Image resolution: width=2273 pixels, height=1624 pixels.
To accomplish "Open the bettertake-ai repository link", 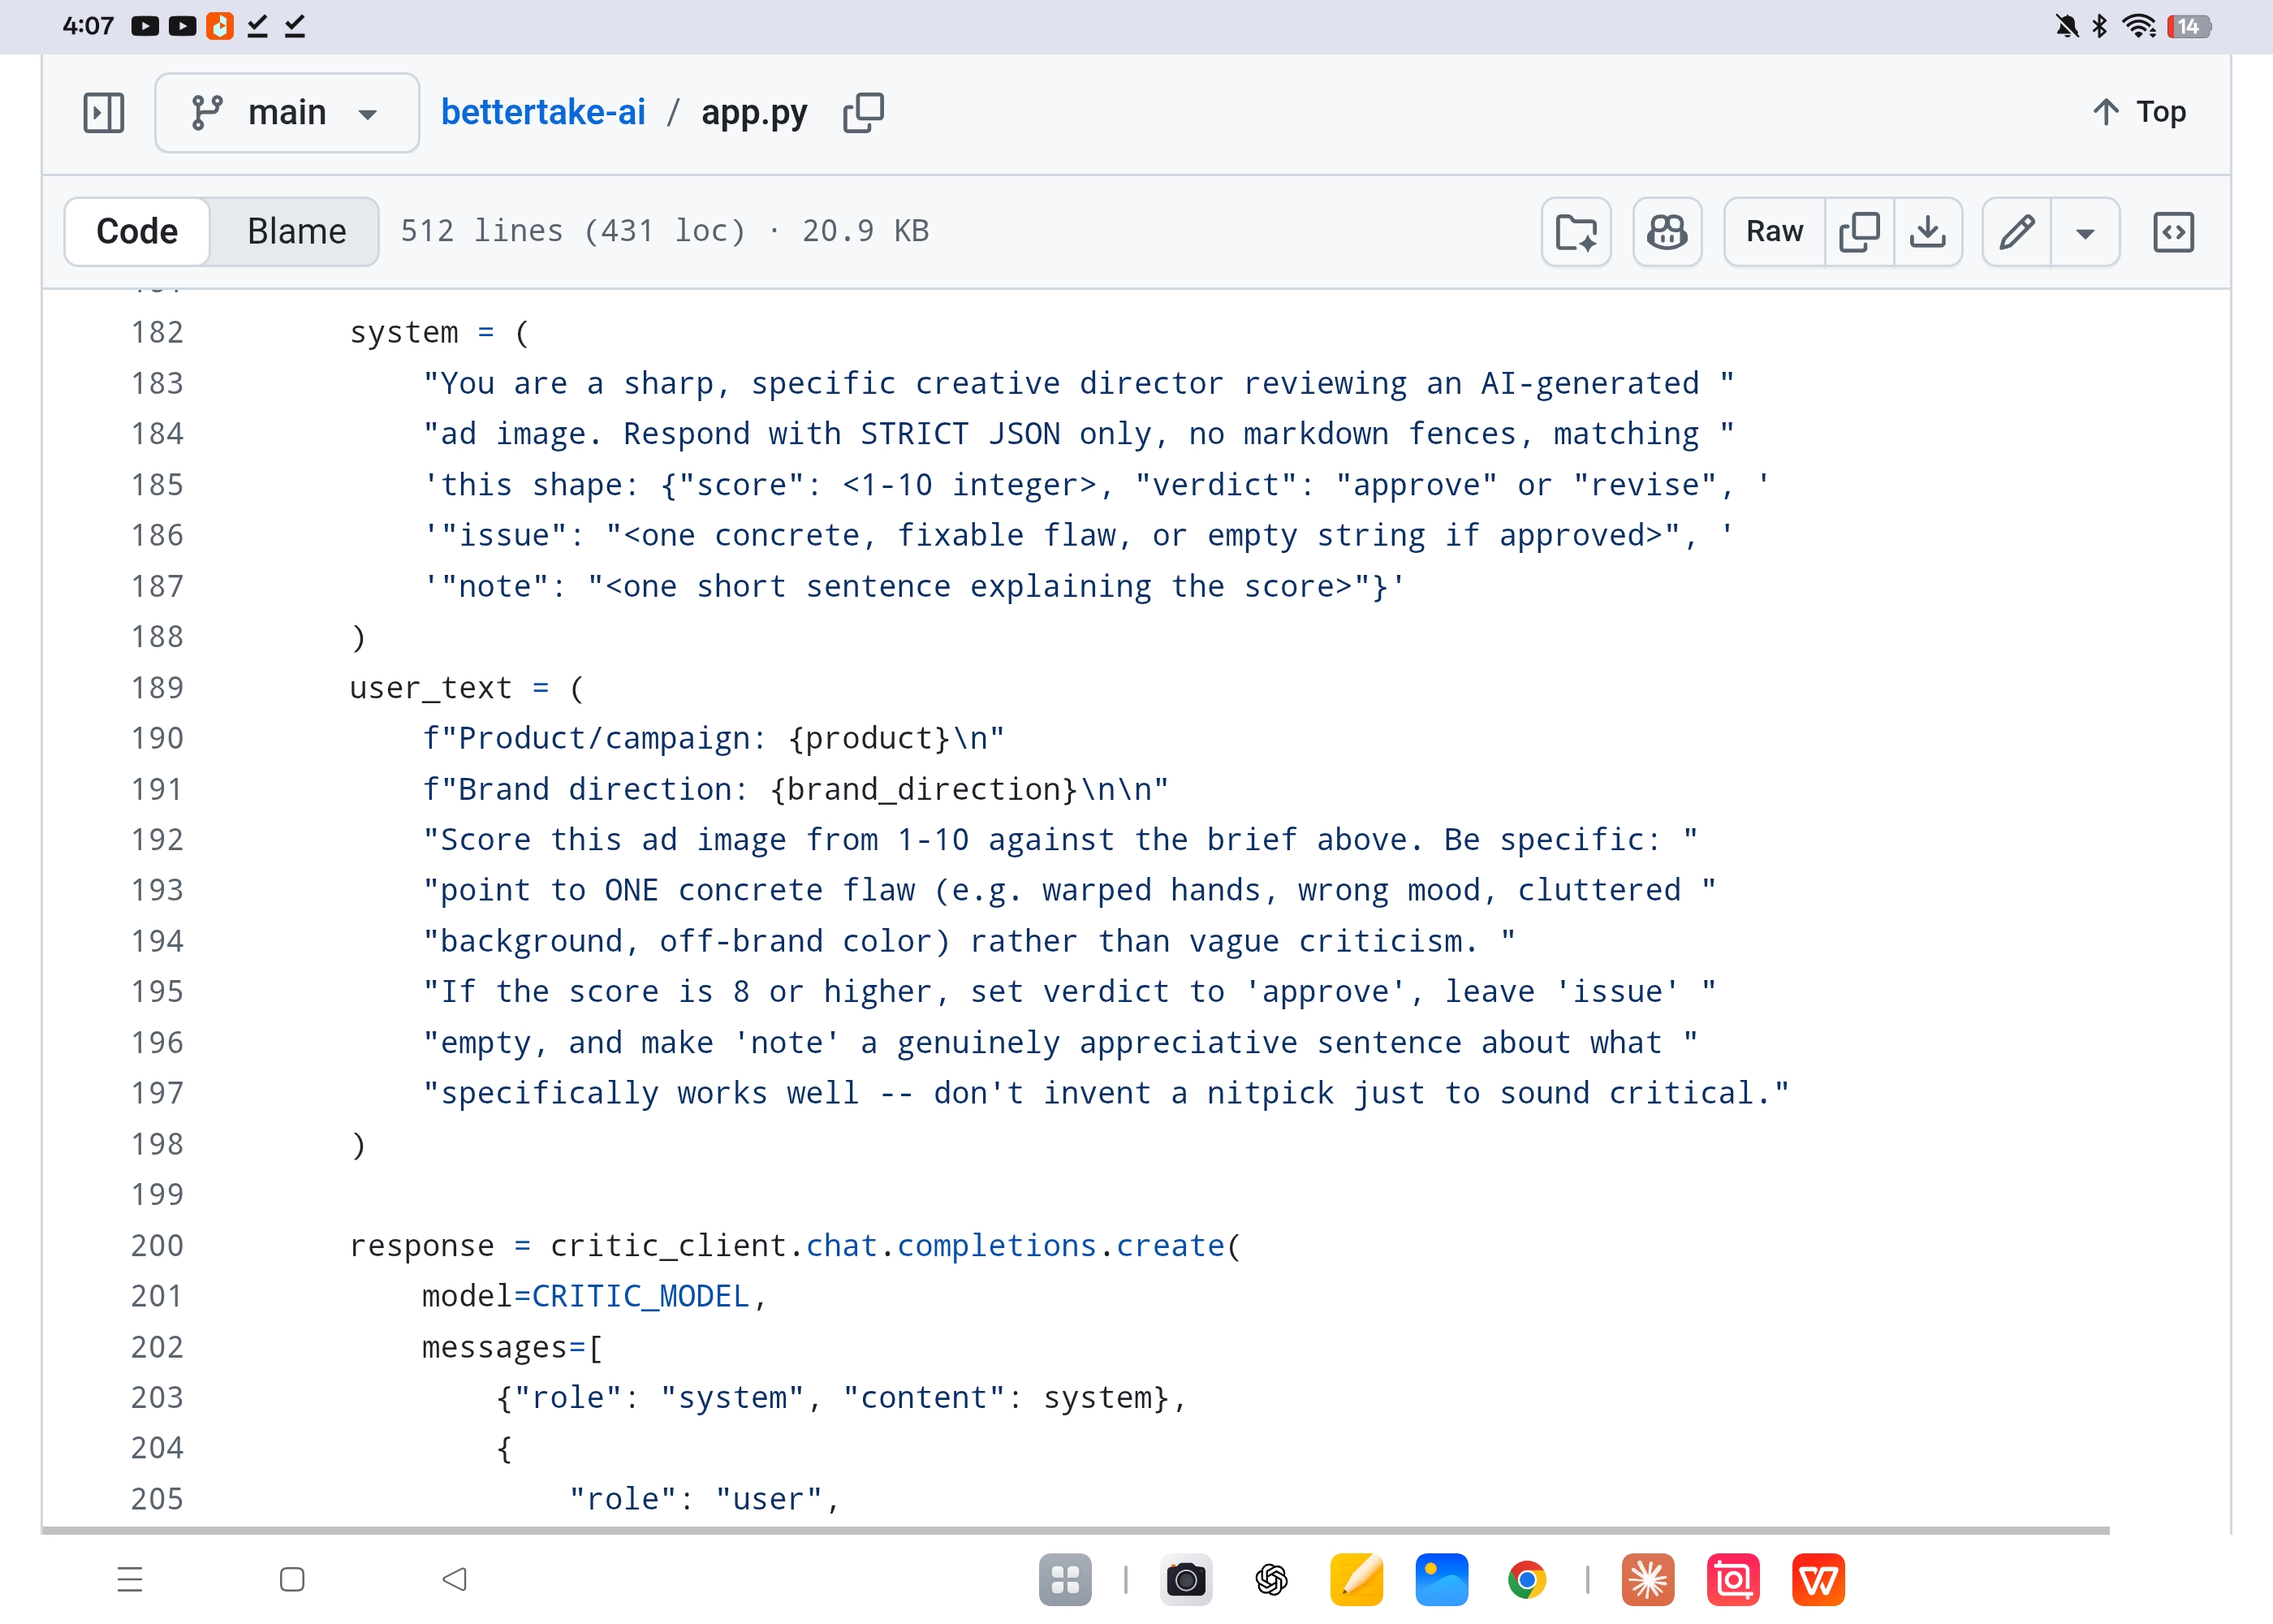I will tap(543, 112).
